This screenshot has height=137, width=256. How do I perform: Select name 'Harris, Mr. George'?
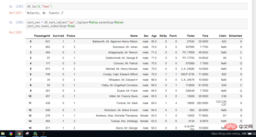click(x=126, y=128)
